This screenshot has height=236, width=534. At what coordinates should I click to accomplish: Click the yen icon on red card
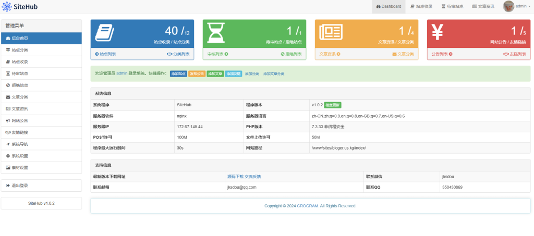438,33
